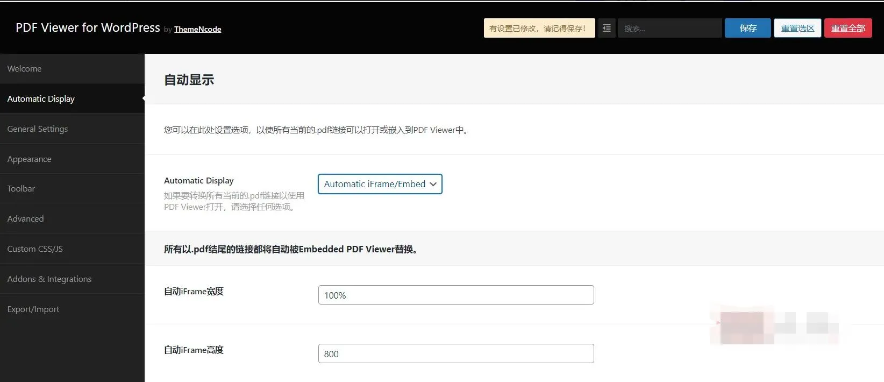Click the 重置选区 reset section button
Viewport: 884px width, 382px height.
pos(797,28)
